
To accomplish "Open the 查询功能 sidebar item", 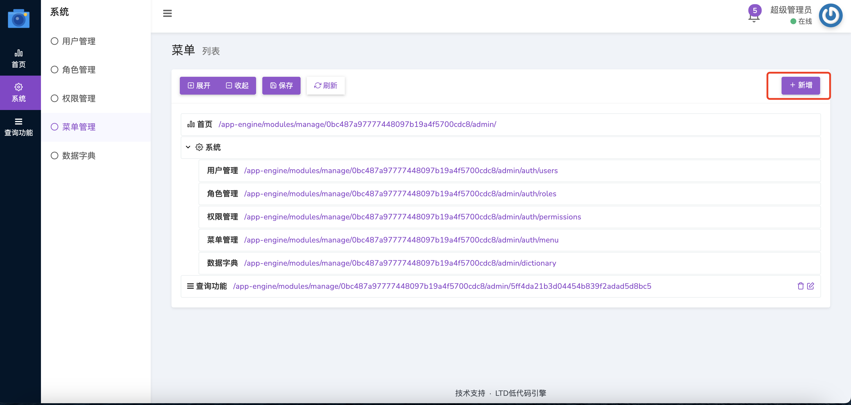I will coord(18,127).
